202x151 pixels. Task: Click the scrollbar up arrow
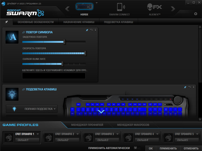[200, 27]
